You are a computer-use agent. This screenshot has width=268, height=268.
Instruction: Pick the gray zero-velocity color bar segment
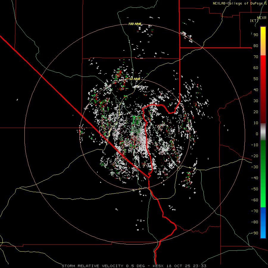tap(263, 132)
